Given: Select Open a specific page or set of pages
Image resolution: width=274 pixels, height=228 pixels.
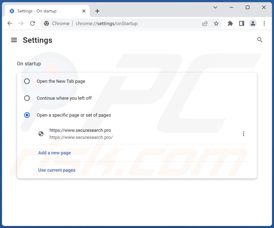Looking at the screenshot, I should (27, 115).
